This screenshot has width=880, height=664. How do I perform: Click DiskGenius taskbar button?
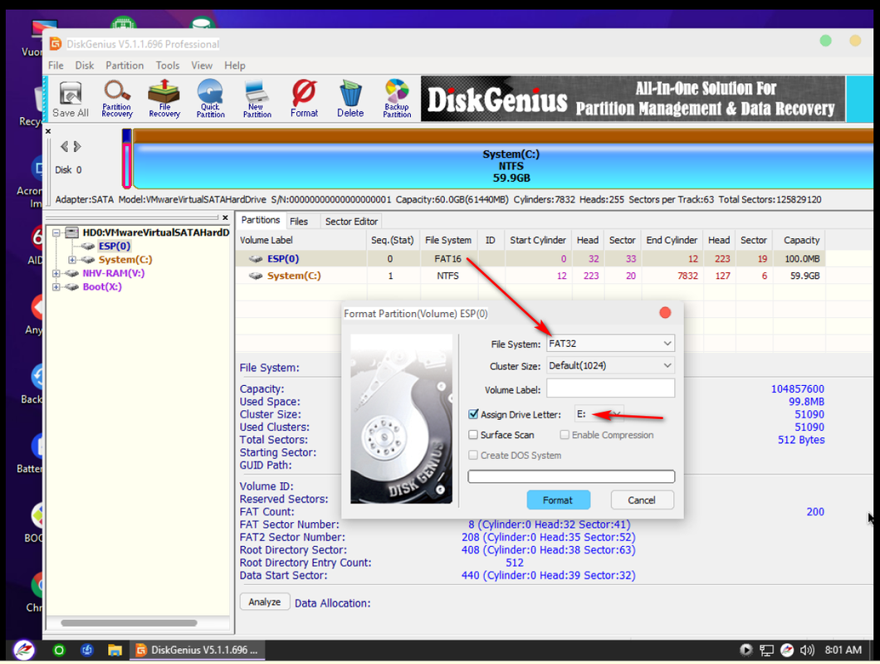coord(197,650)
